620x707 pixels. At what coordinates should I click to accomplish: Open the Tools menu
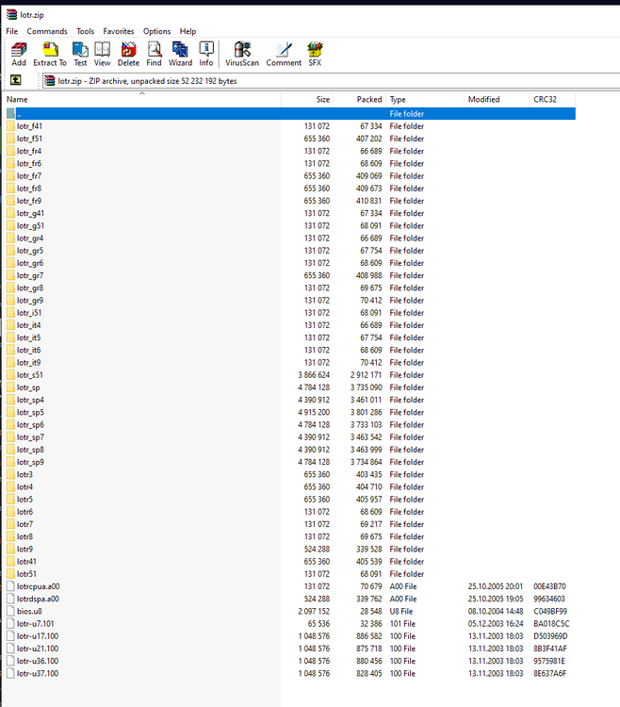85,31
